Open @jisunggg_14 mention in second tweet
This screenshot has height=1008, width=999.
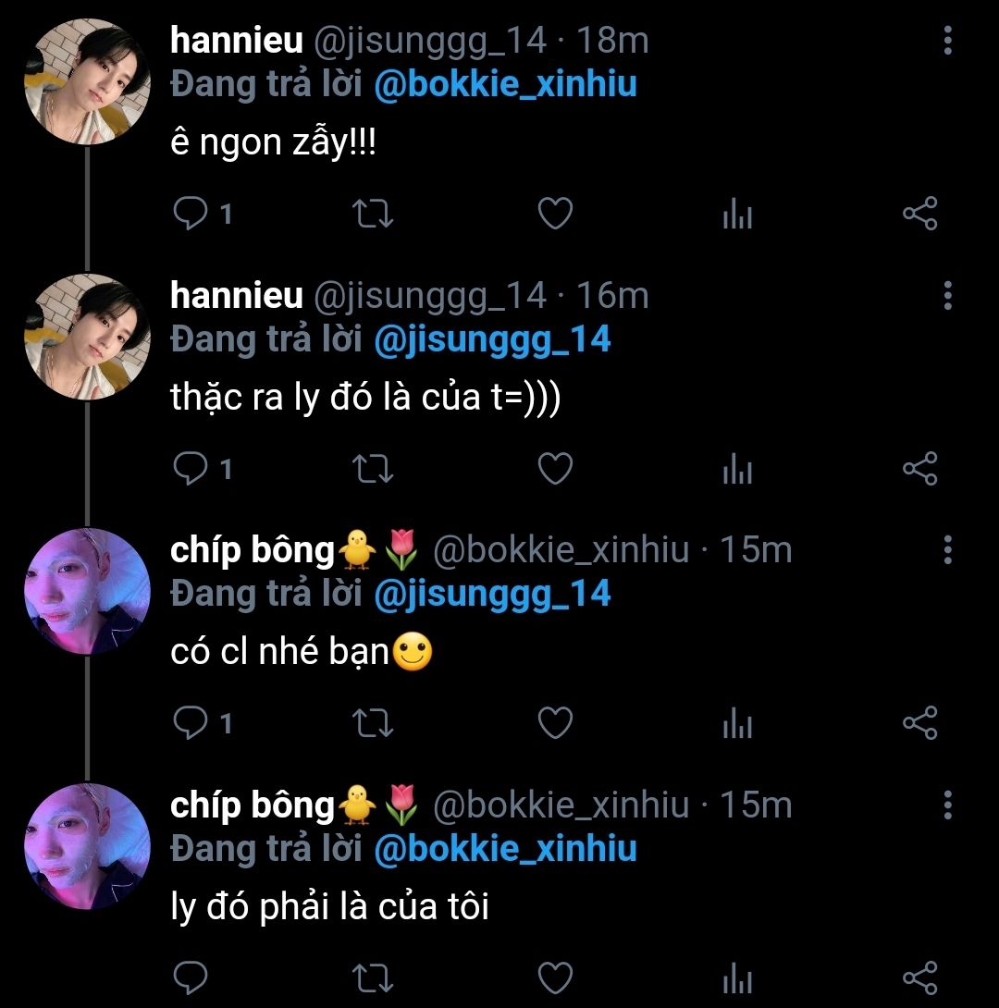point(492,339)
